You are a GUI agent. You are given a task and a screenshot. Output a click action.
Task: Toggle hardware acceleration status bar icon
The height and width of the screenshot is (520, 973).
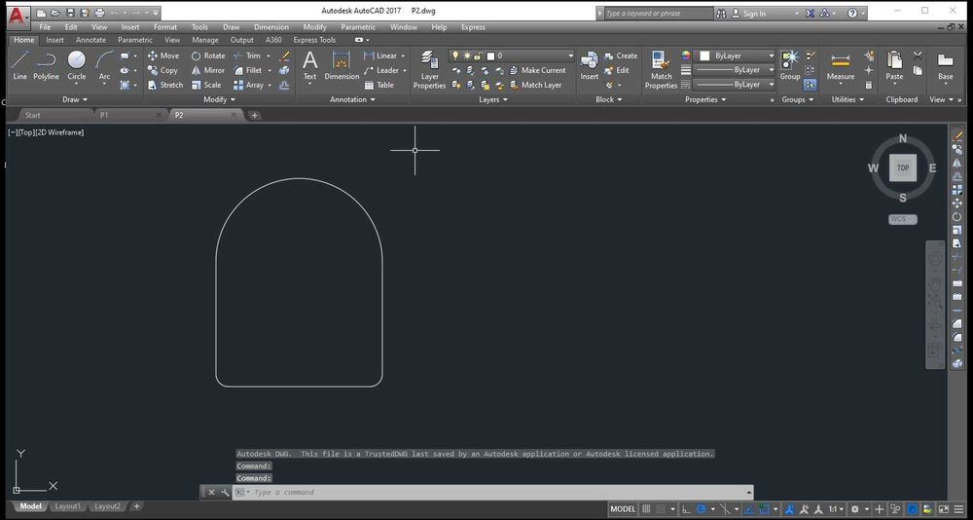click(913, 509)
